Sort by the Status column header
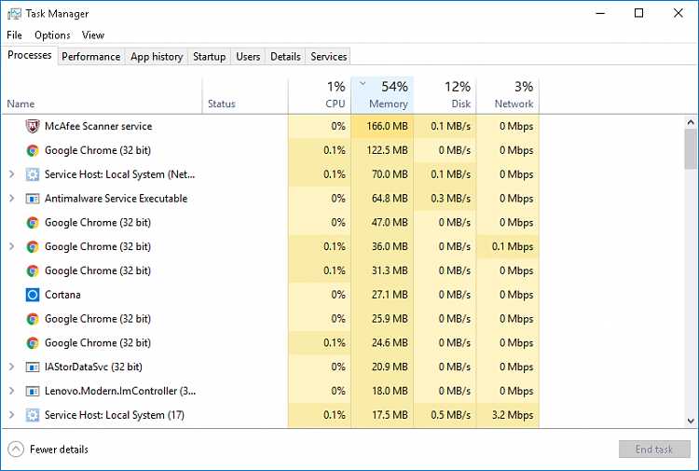The image size is (699, 471). click(245, 96)
